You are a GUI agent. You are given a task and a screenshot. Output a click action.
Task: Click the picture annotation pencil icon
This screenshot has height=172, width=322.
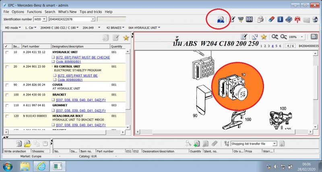coord(244,37)
